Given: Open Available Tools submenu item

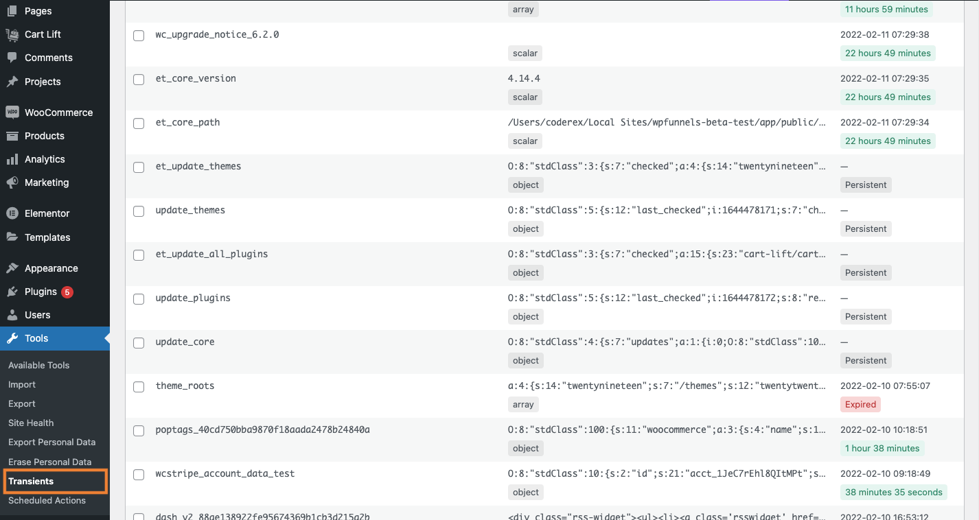Looking at the screenshot, I should coord(39,365).
